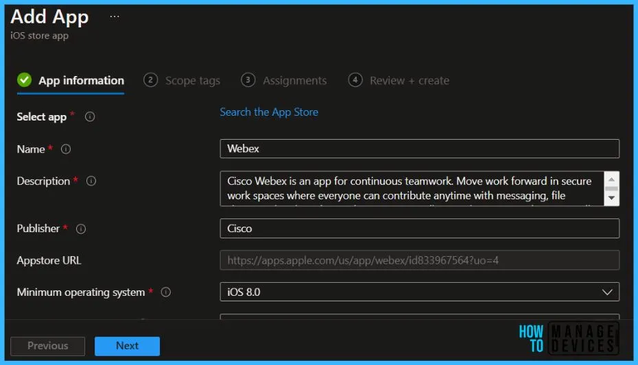Viewport: 638px width, 365px height.
Task: Click the info icon next to Minimum operating system
Action: coord(165,292)
